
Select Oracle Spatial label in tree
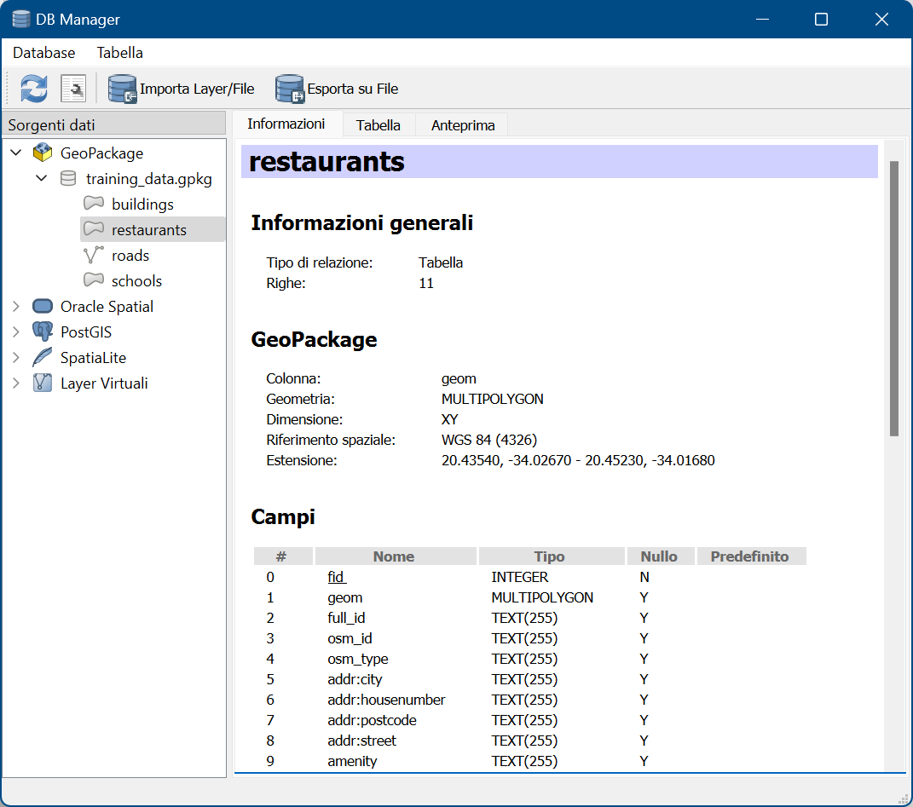click(x=107, y=307)
